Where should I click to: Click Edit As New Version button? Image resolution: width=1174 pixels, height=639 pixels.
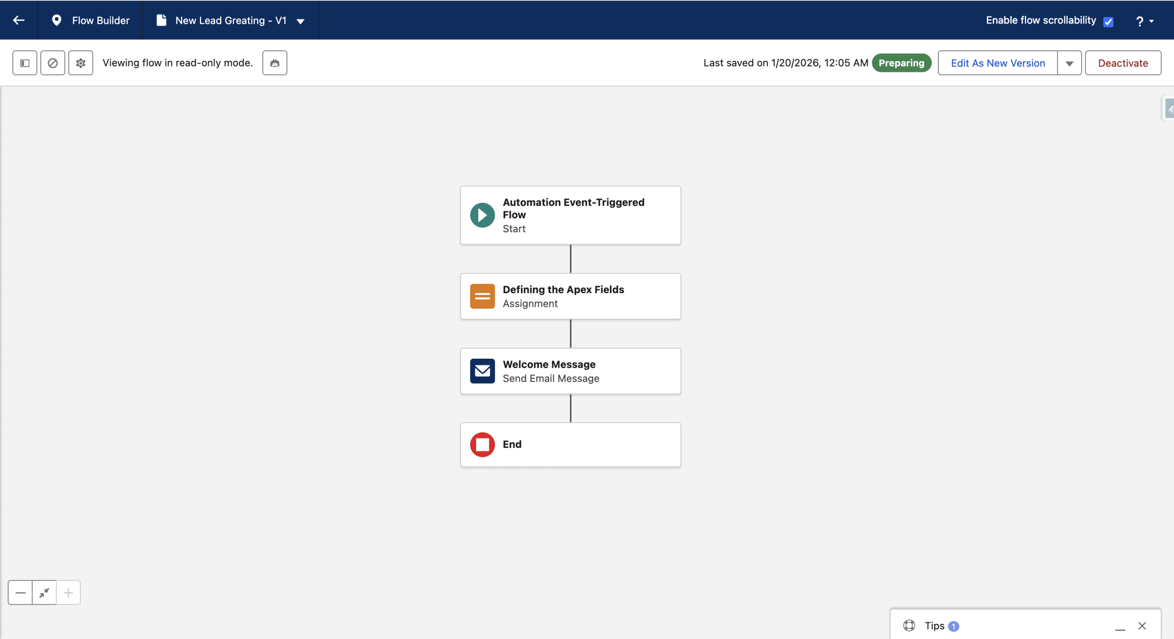coord(998,63)
